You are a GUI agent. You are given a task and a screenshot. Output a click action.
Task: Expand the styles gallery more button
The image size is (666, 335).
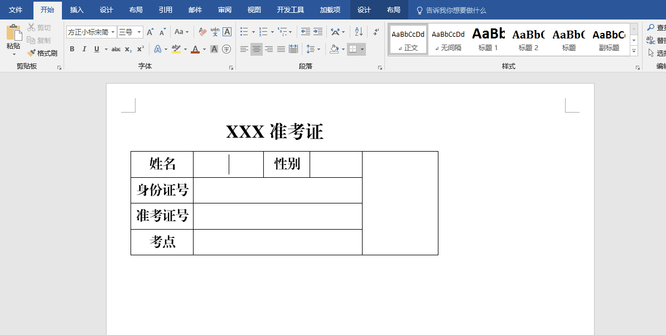pyautogui.click(x=634, y=51)
